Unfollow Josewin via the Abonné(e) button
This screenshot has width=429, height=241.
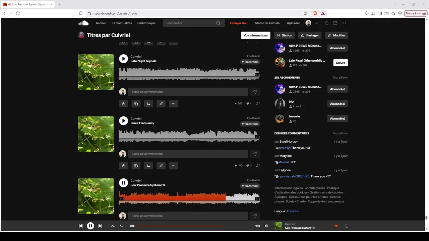(338, 118)
